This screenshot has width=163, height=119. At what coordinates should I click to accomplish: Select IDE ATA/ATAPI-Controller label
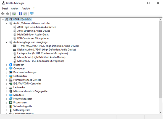[x=27, y=83]
